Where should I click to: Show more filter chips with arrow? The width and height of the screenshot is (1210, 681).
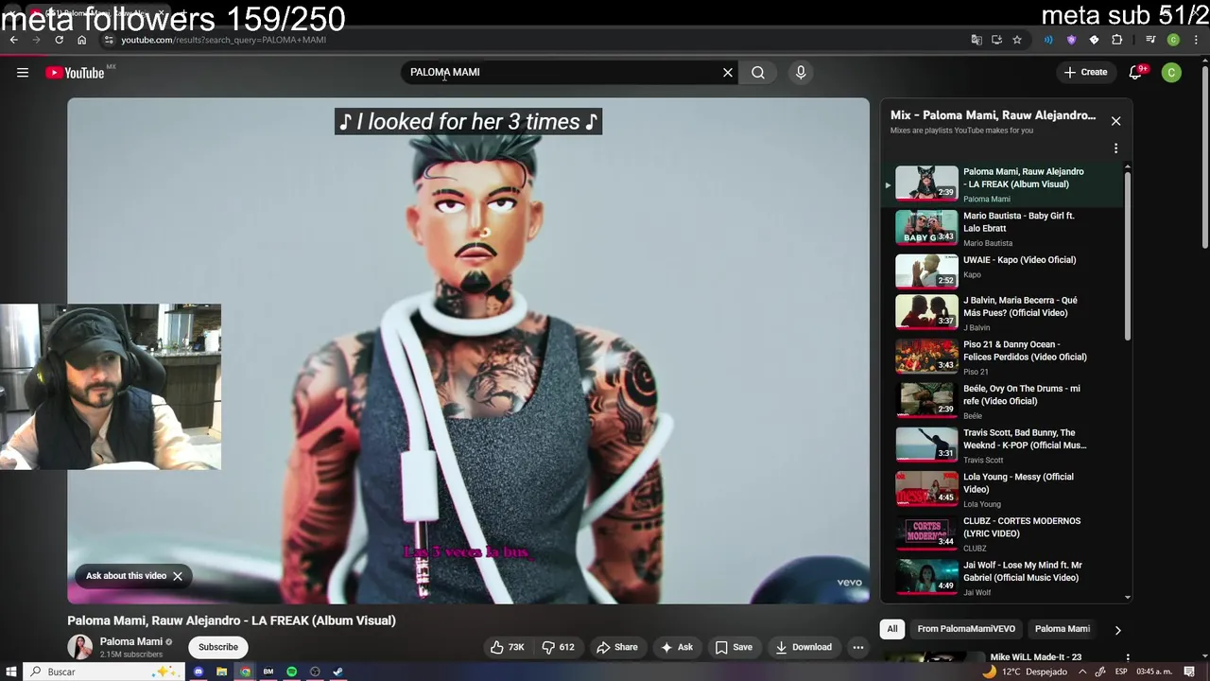coord(1117,630)
